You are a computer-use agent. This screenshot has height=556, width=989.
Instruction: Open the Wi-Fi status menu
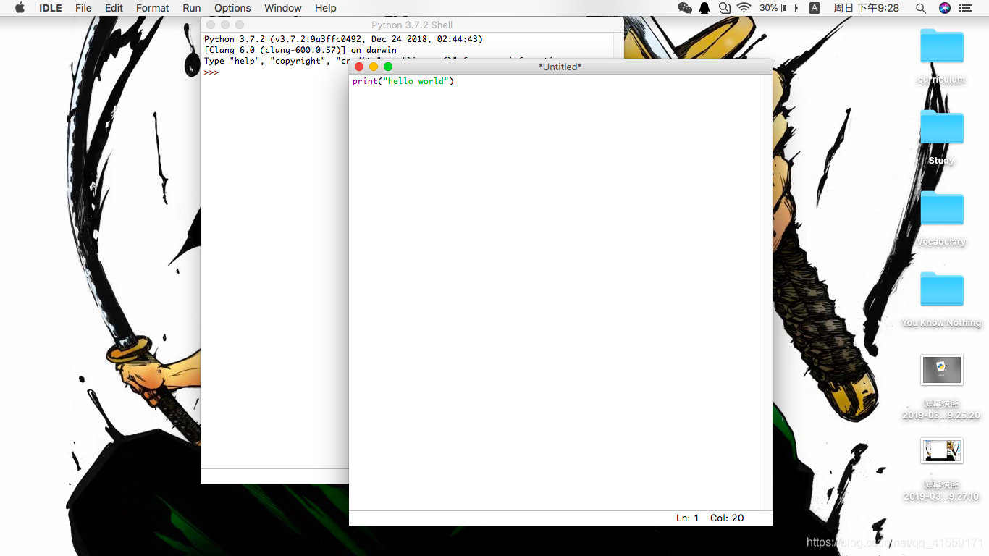pos(744,8)
